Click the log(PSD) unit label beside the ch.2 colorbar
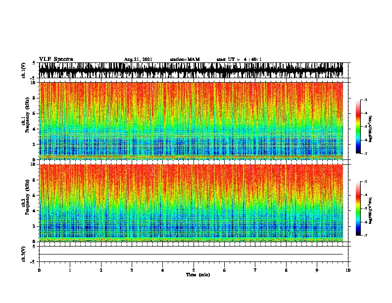Image resolution: width=392 pixels, height=303 pixels. click(371, 210)
